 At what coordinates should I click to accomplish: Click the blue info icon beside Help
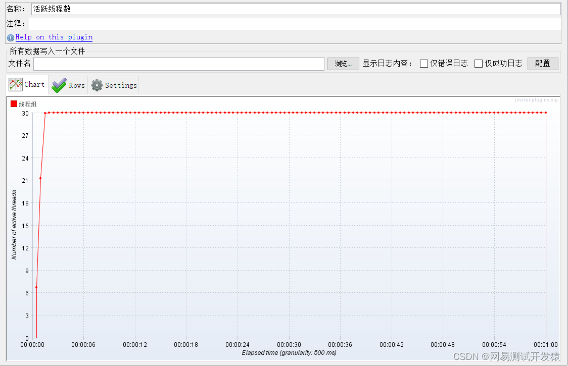11,37
